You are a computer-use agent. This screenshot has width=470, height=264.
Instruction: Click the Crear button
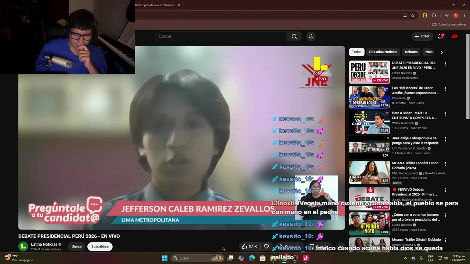click(422, 36)
